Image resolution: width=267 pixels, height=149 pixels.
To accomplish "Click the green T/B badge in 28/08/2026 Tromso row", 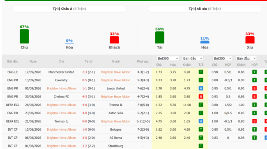I will [x=201, y=105].
